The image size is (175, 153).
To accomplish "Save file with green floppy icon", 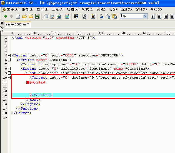I will pos(37,16).
